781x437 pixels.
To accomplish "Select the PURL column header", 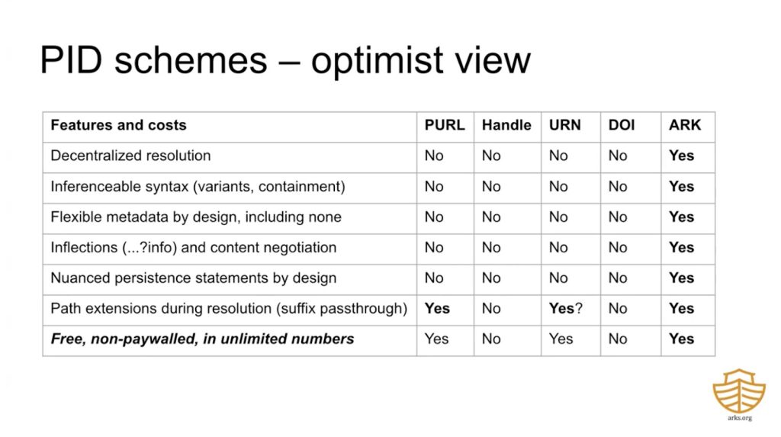I will (445, 125).
